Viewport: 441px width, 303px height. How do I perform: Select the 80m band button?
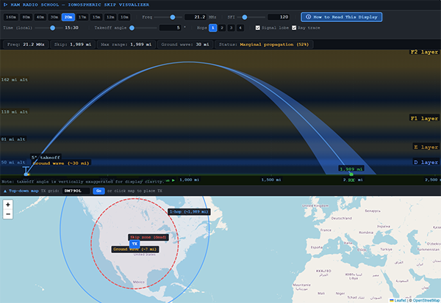pos(26,17)
